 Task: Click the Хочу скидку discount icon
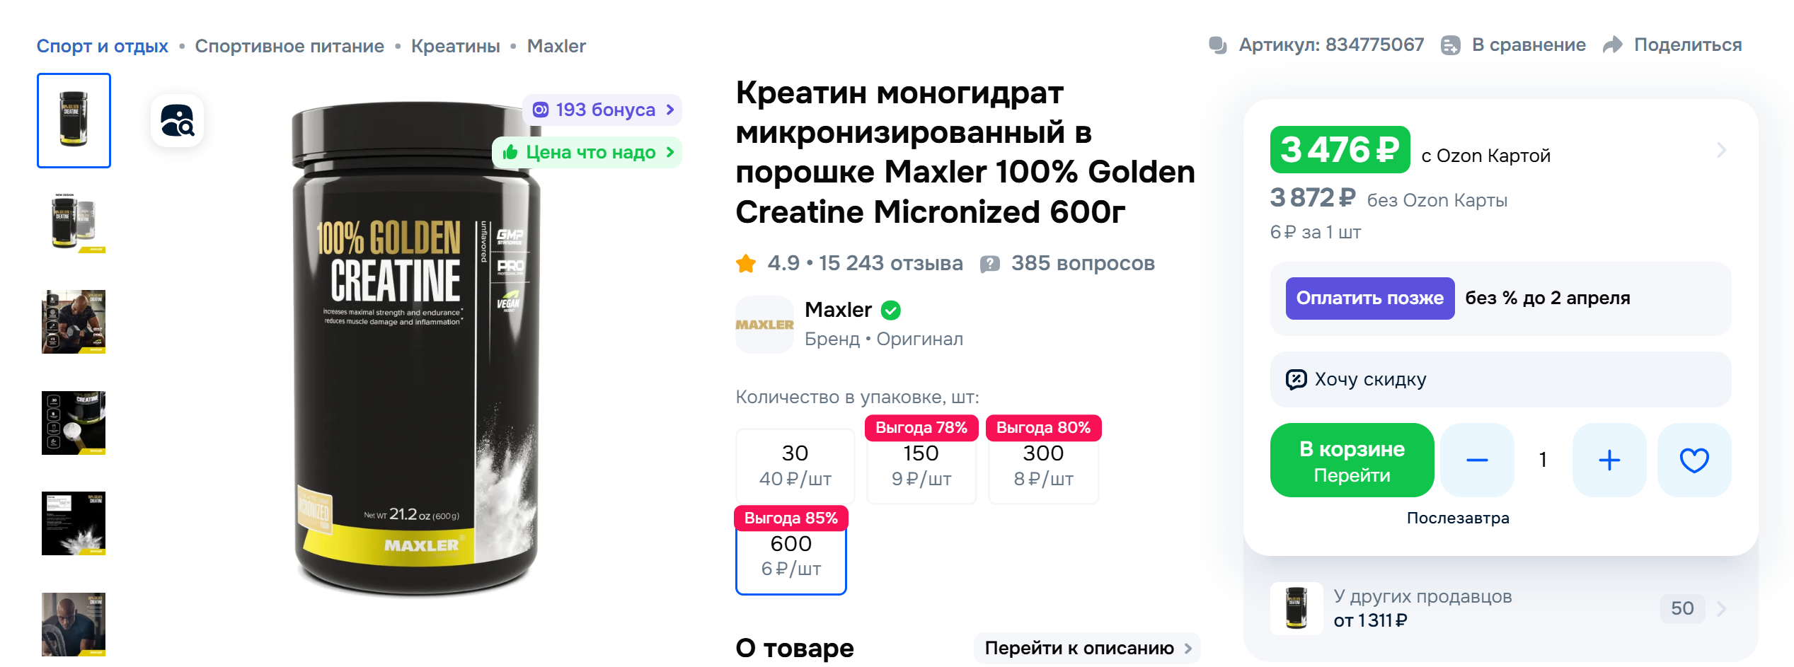[x=1296, y=380]
